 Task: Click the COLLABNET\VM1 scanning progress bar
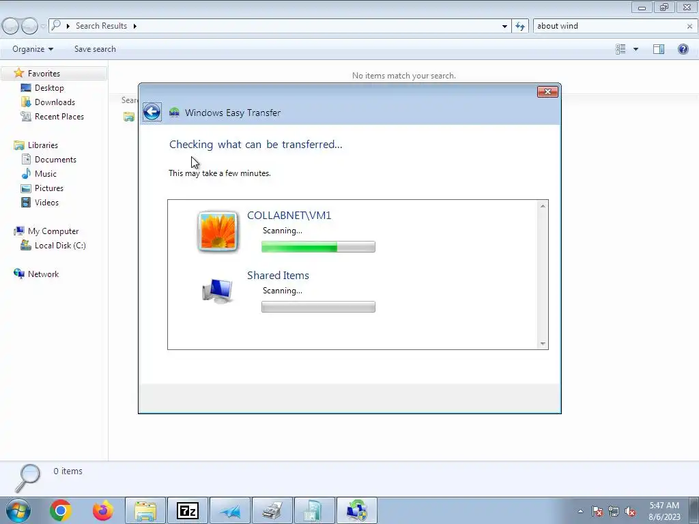(x=318, y=246)
